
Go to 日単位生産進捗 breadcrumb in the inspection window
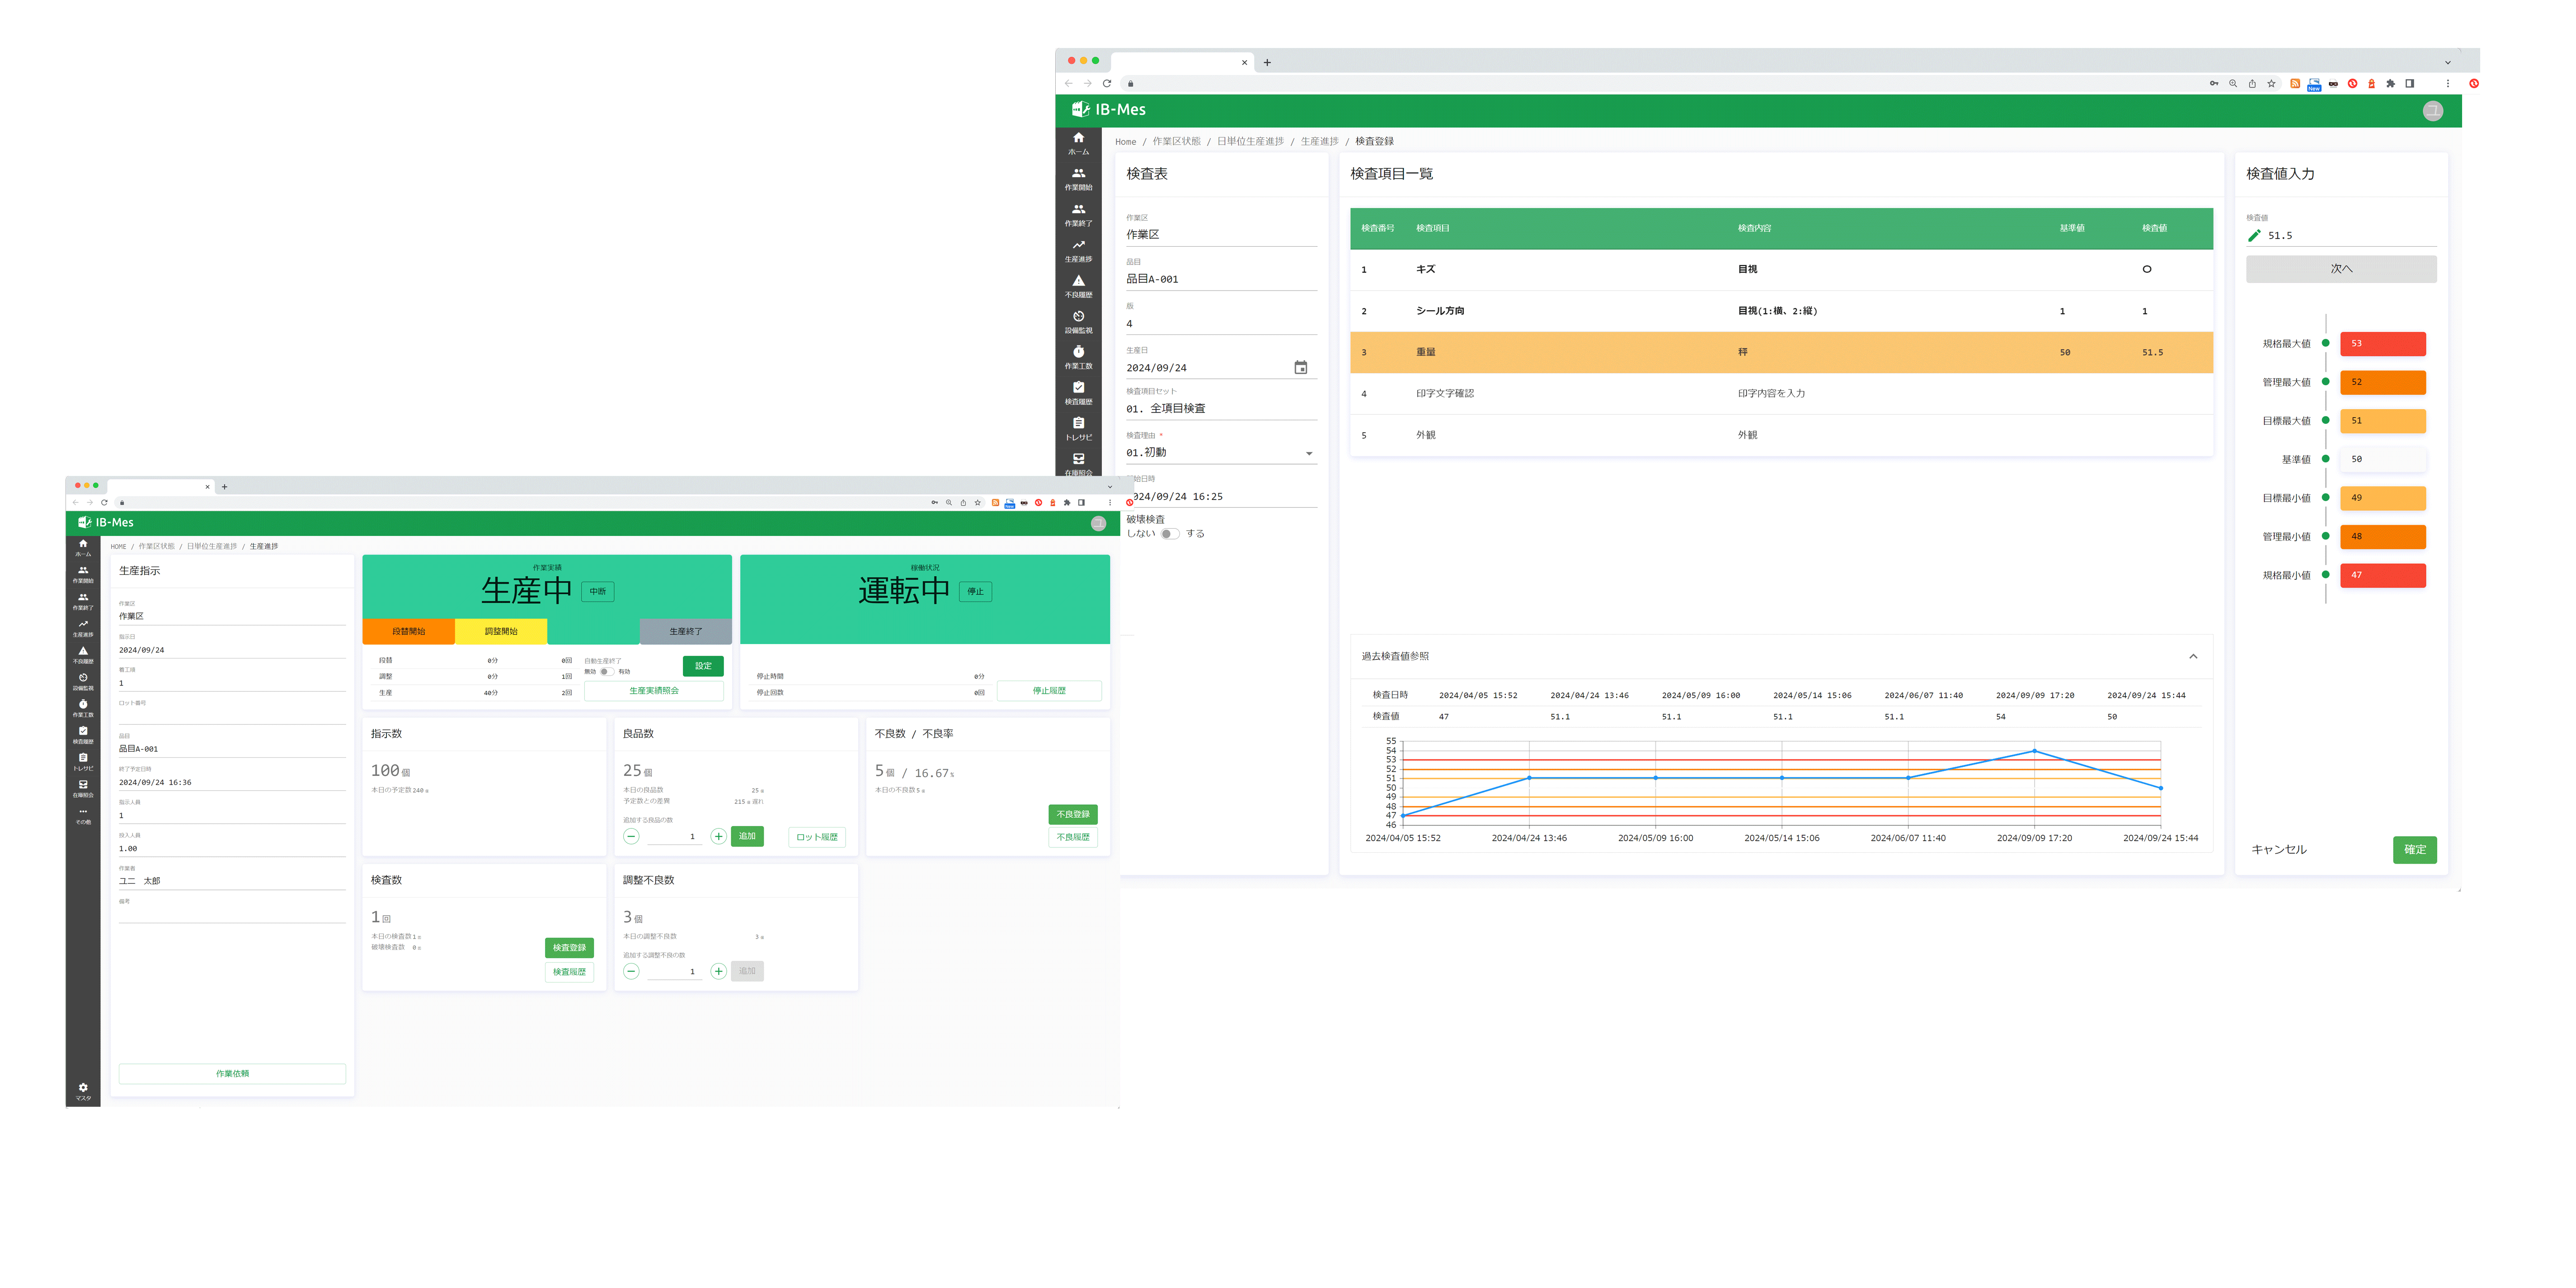pos(1250,142)
